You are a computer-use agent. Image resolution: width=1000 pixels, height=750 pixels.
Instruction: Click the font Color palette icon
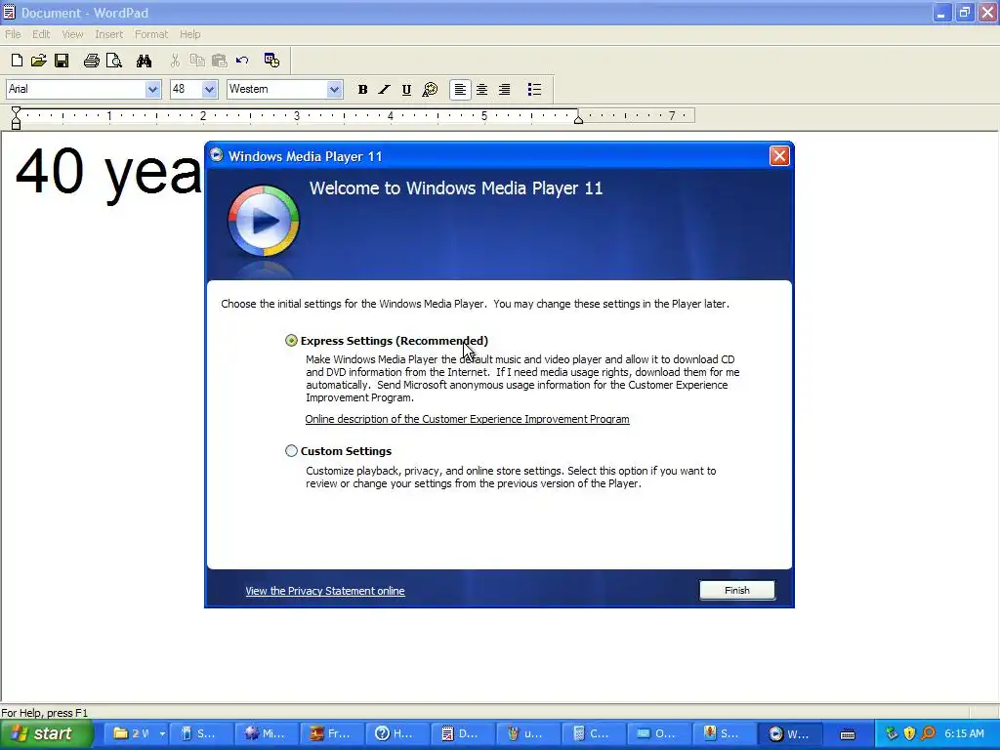click(x=430, y=89)
